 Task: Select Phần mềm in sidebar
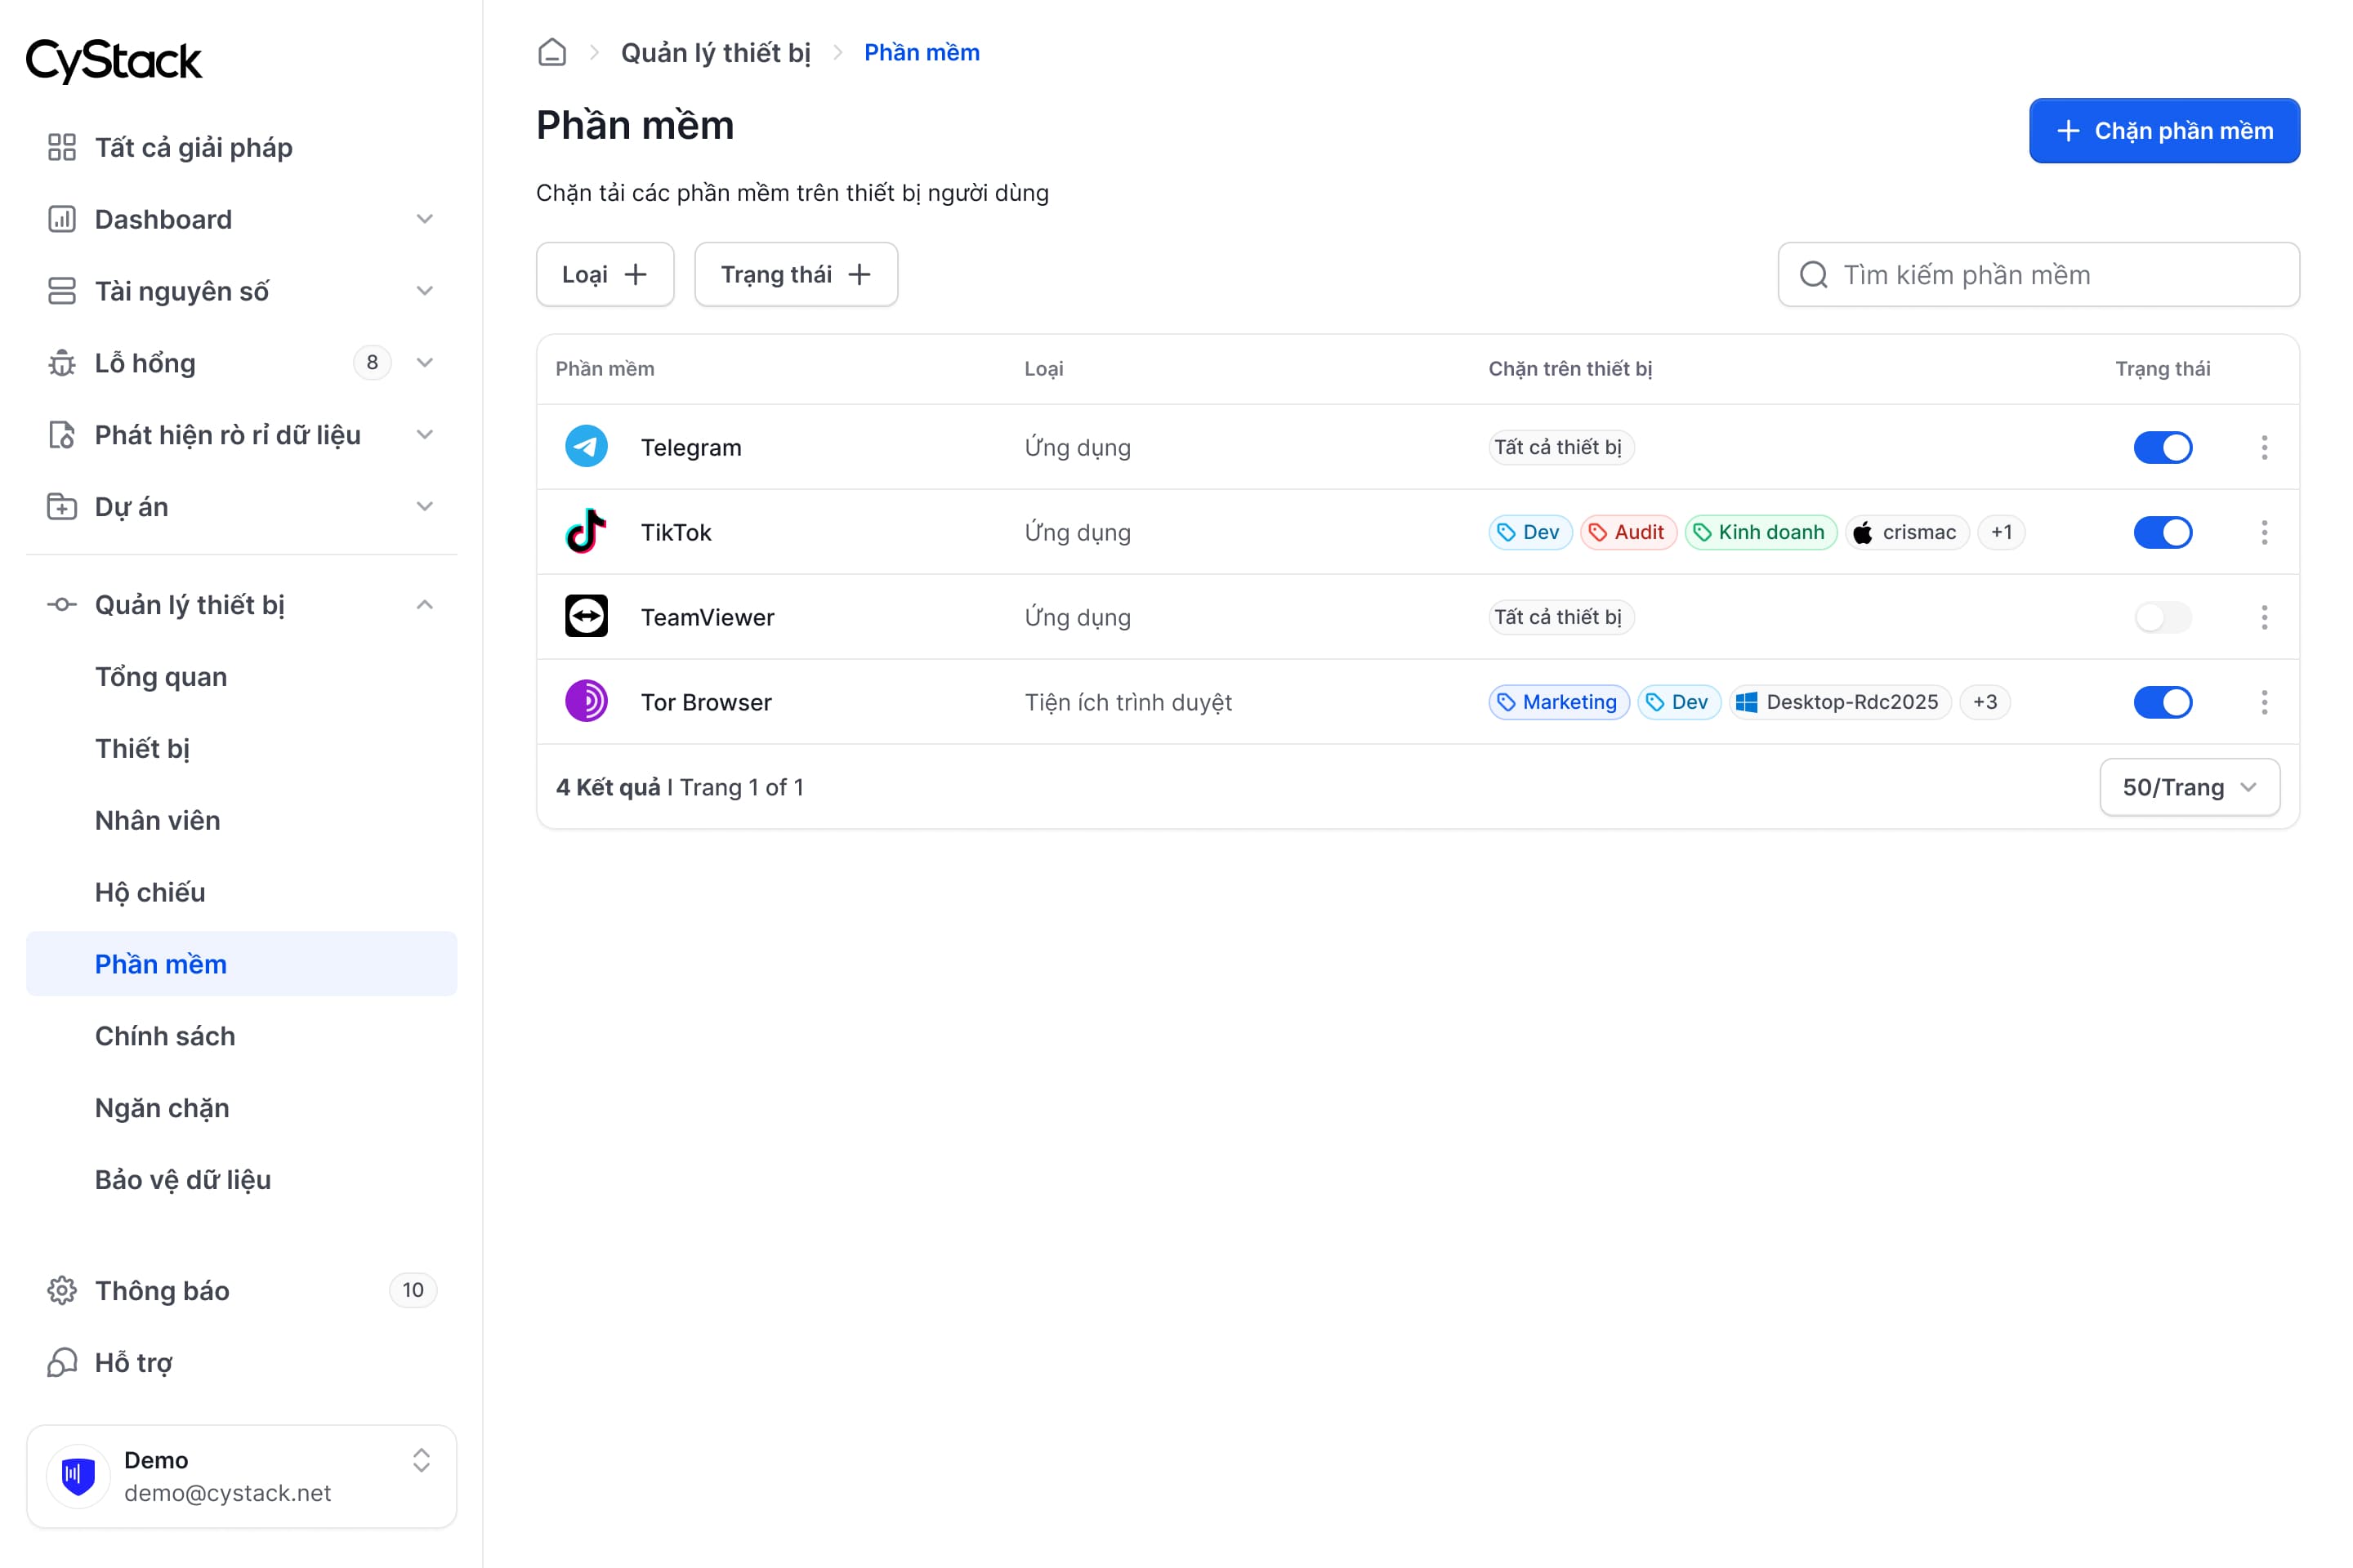coord(241,964)
